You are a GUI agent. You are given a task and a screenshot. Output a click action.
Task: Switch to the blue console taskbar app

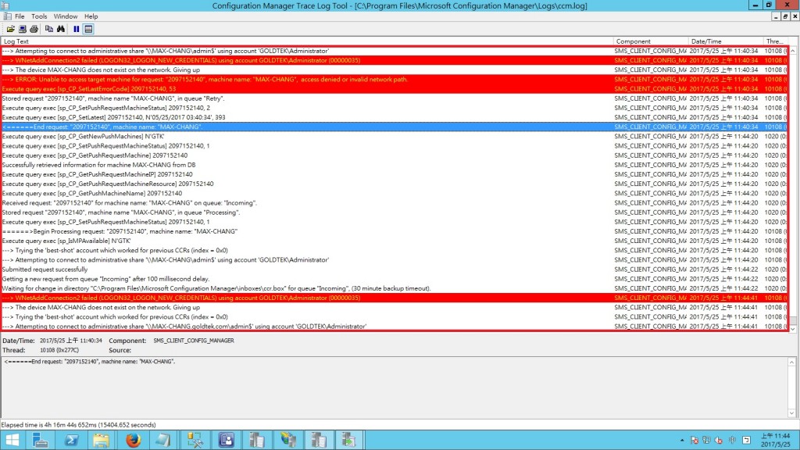click(x=226, y=440)
